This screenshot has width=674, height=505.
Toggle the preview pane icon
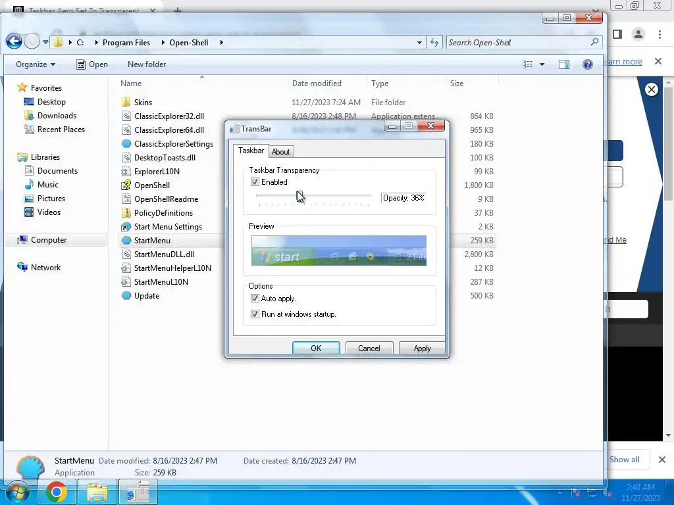[x=564, y=64]
